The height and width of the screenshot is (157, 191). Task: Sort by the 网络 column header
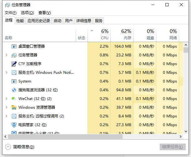[168, 35]
